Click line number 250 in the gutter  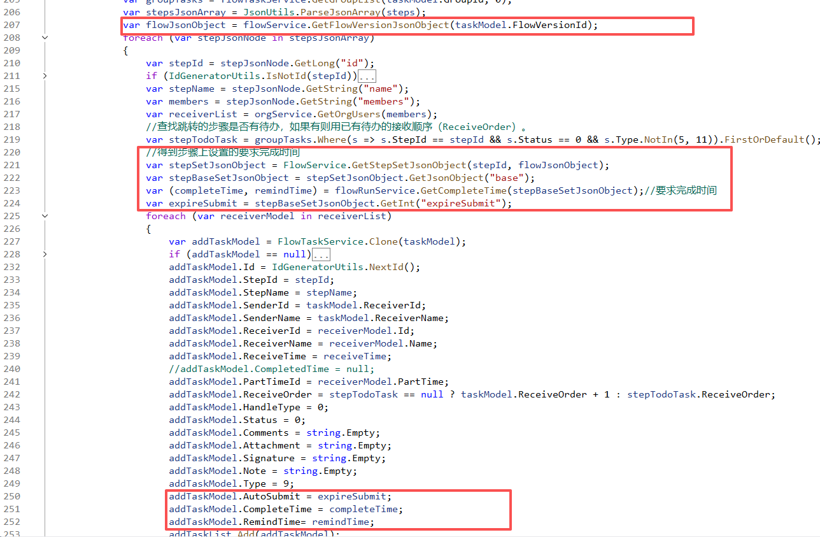tap(12, 496)
